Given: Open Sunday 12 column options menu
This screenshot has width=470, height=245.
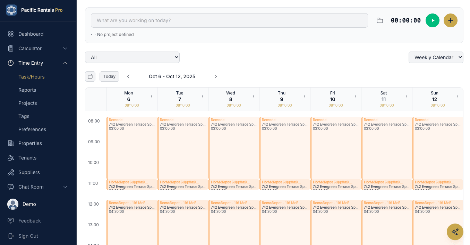Looking at the screenshot, I should pyautogui.click(x=457, y=97).
